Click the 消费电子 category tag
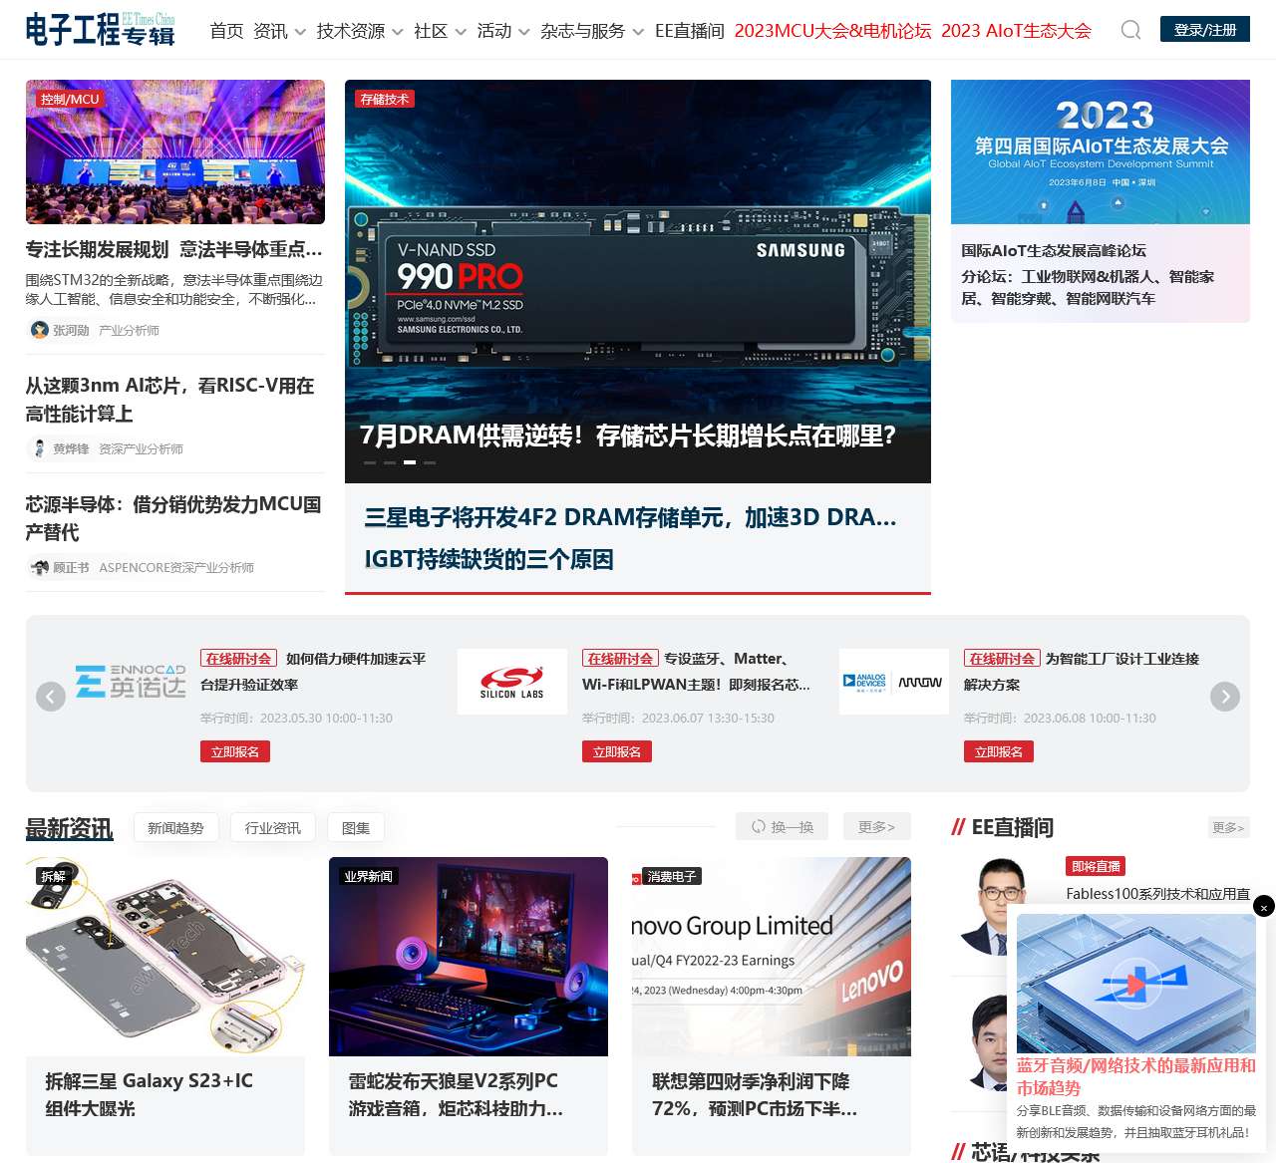The image size is (1276, 1163). (x=672, y=876)
